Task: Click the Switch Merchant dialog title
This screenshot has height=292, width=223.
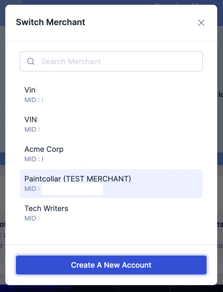Action: point(50,22)
